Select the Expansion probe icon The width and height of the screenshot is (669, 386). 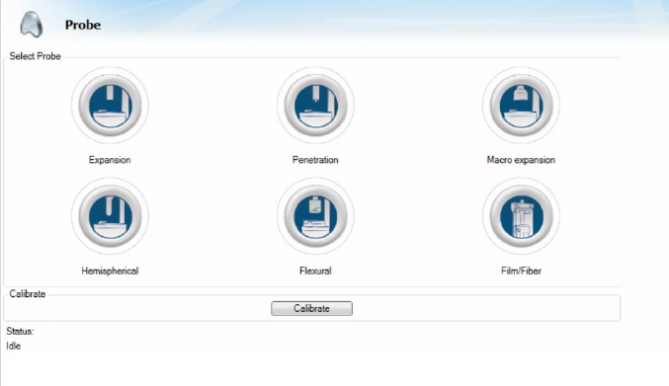point(110,106)
